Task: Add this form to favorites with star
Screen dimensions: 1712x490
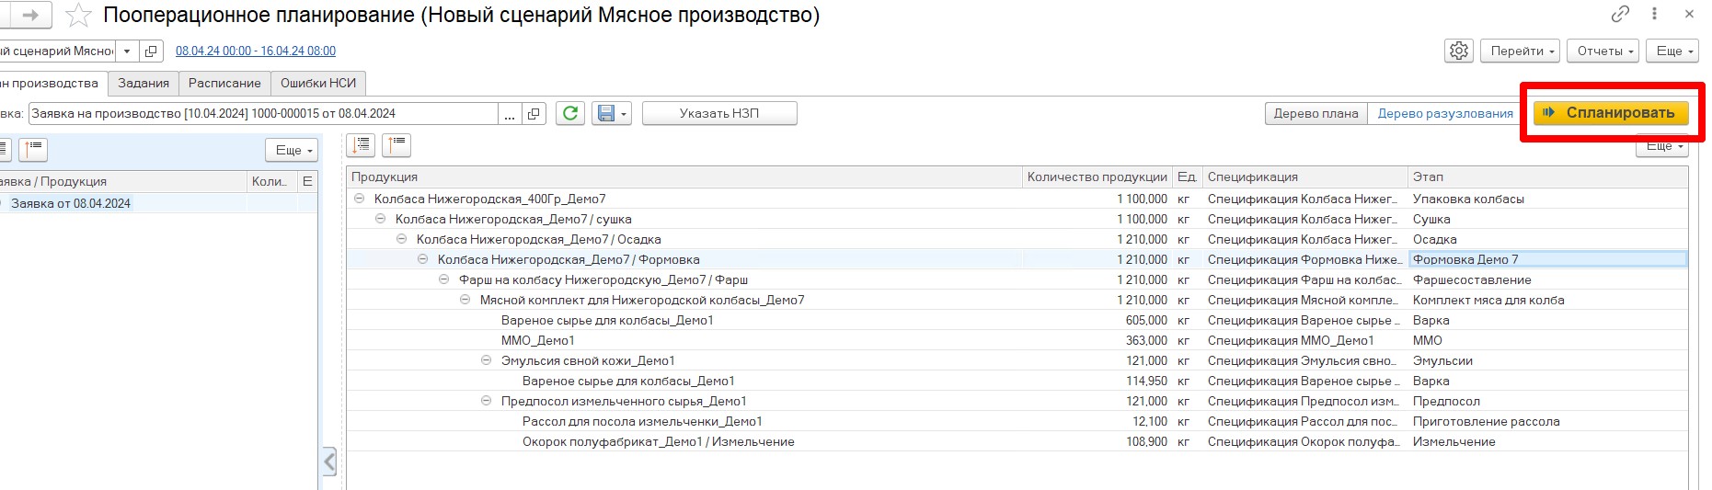Action: [x=79, y=16]
